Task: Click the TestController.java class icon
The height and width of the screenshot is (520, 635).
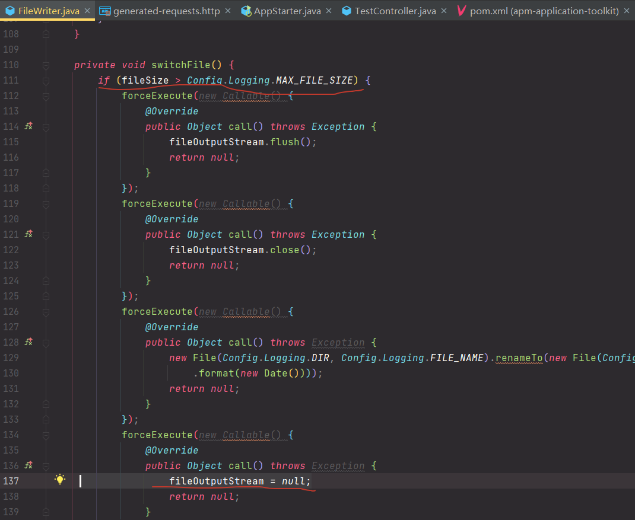Action: [x=346, y=11]
